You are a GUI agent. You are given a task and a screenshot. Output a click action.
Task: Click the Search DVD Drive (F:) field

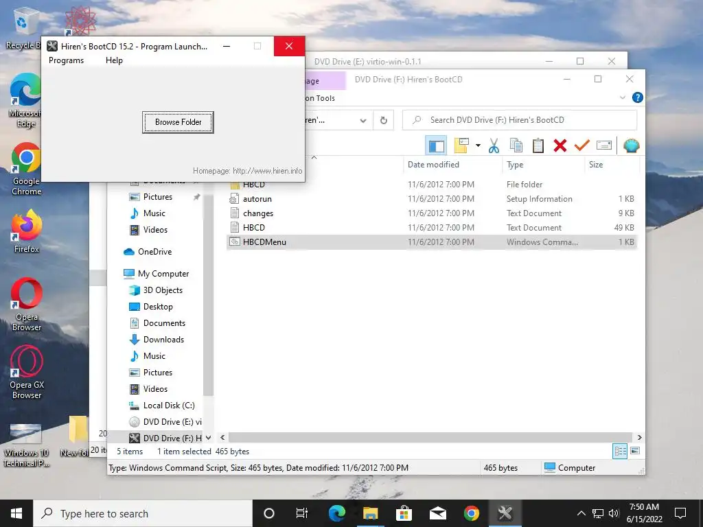click(x=520, y=120)
